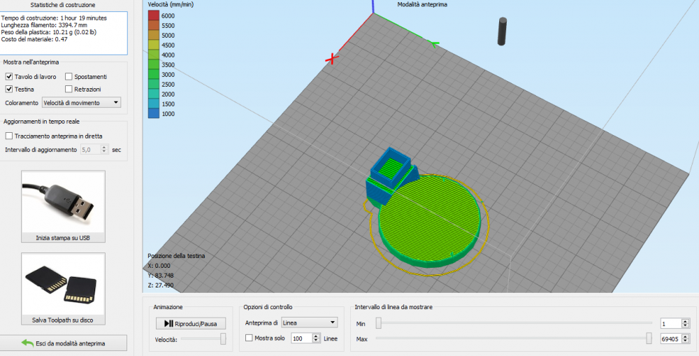Click the USB cable print icon
The width and height of the screenshot is (699, 356).
point(63,201)
